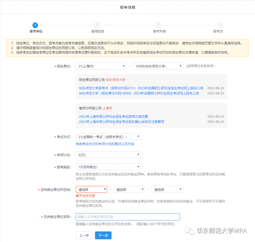Open link 华东师范大学（招生单位代码10269）公告
The width and height of the screenshot is (255, 242).
pyautogui.click(x=139, y=93)
